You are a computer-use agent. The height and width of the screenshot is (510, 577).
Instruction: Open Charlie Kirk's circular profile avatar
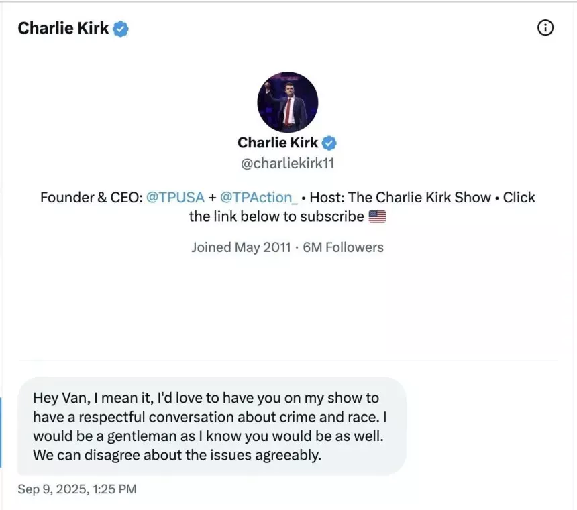[287, 102]
